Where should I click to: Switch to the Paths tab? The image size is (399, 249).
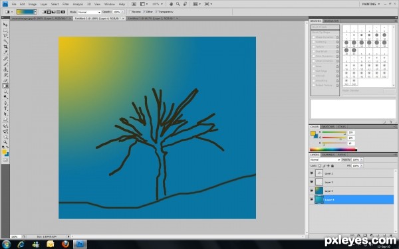point(342,155)
